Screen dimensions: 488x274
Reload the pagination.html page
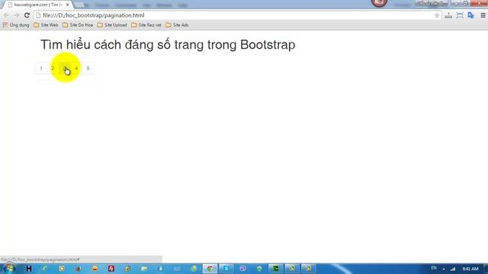click(x=27, y=15)
